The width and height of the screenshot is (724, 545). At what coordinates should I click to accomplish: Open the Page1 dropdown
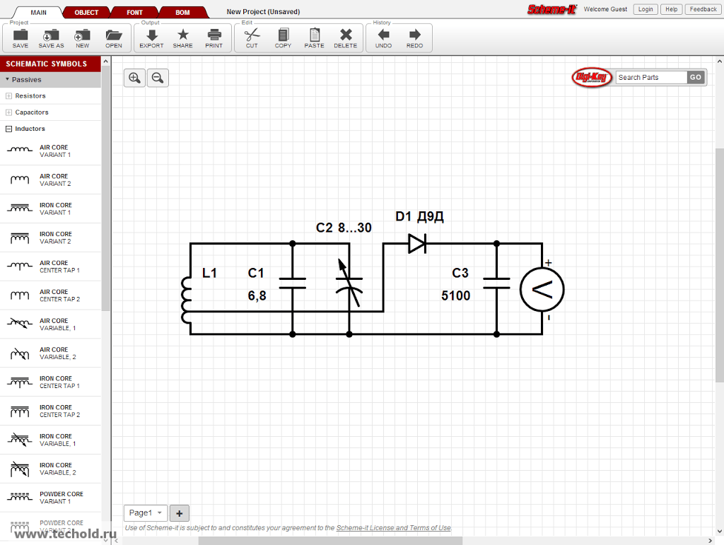145,513
